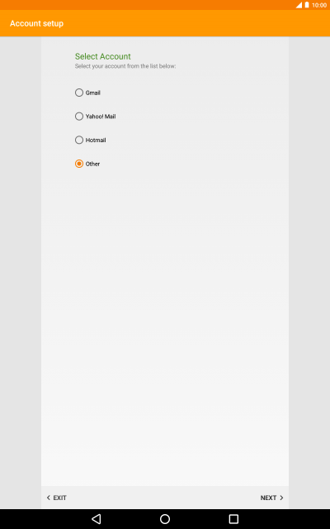Viewport: 330px width, 529px height.
Task: Tap the Yahoo! Mail label text
Action: [101, 117]
